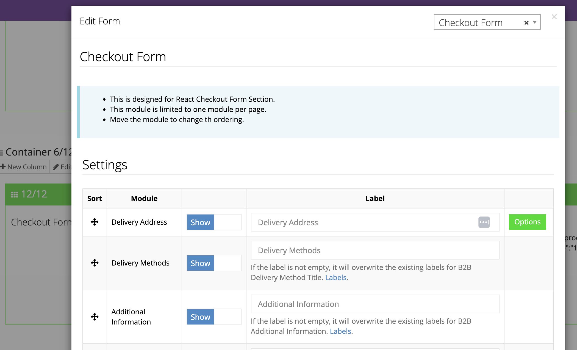Open the Labels link under Delivery Methods
Screen dimensions: 577x350
point(335,278)
